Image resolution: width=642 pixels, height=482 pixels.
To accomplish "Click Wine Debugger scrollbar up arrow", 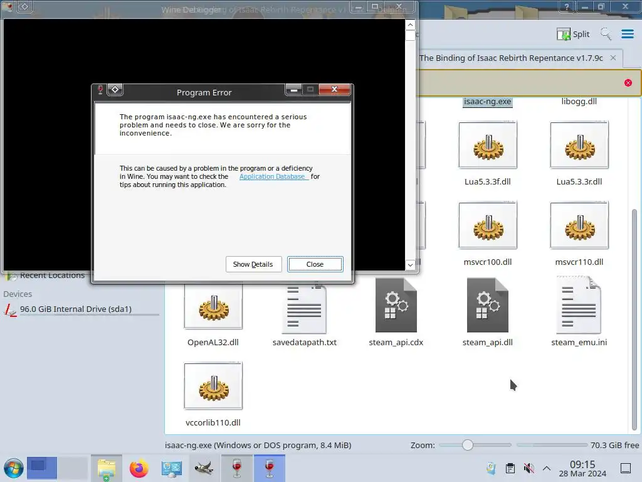I will coord(410,25).
